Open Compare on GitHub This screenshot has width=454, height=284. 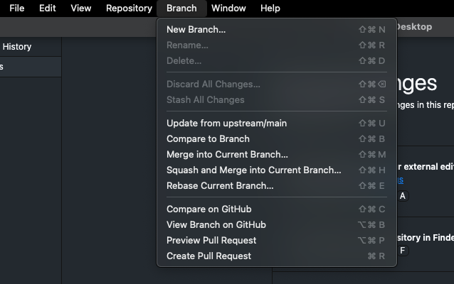pos(208,209)
